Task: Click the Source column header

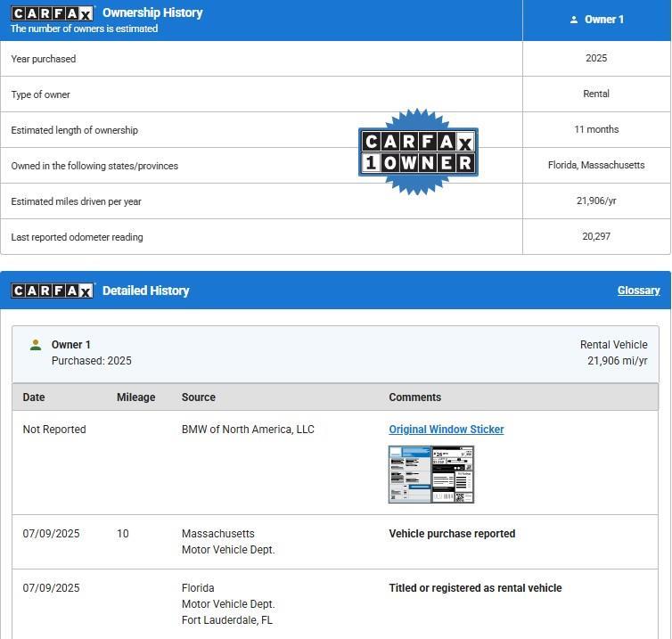Action: tap(199, 397)
